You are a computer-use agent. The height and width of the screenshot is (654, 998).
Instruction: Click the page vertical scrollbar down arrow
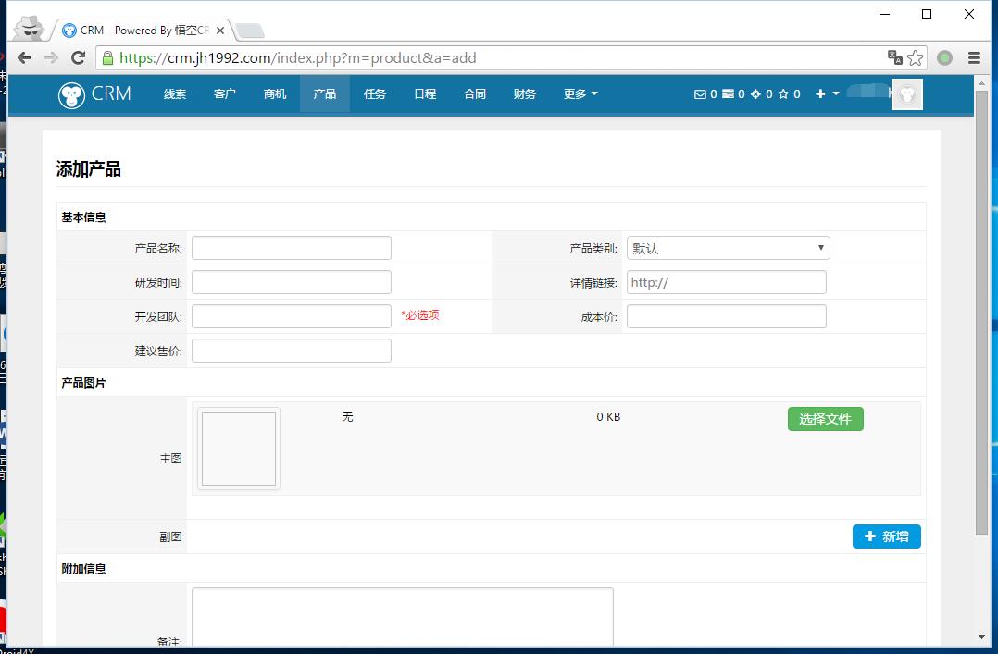tap(981, 637)
